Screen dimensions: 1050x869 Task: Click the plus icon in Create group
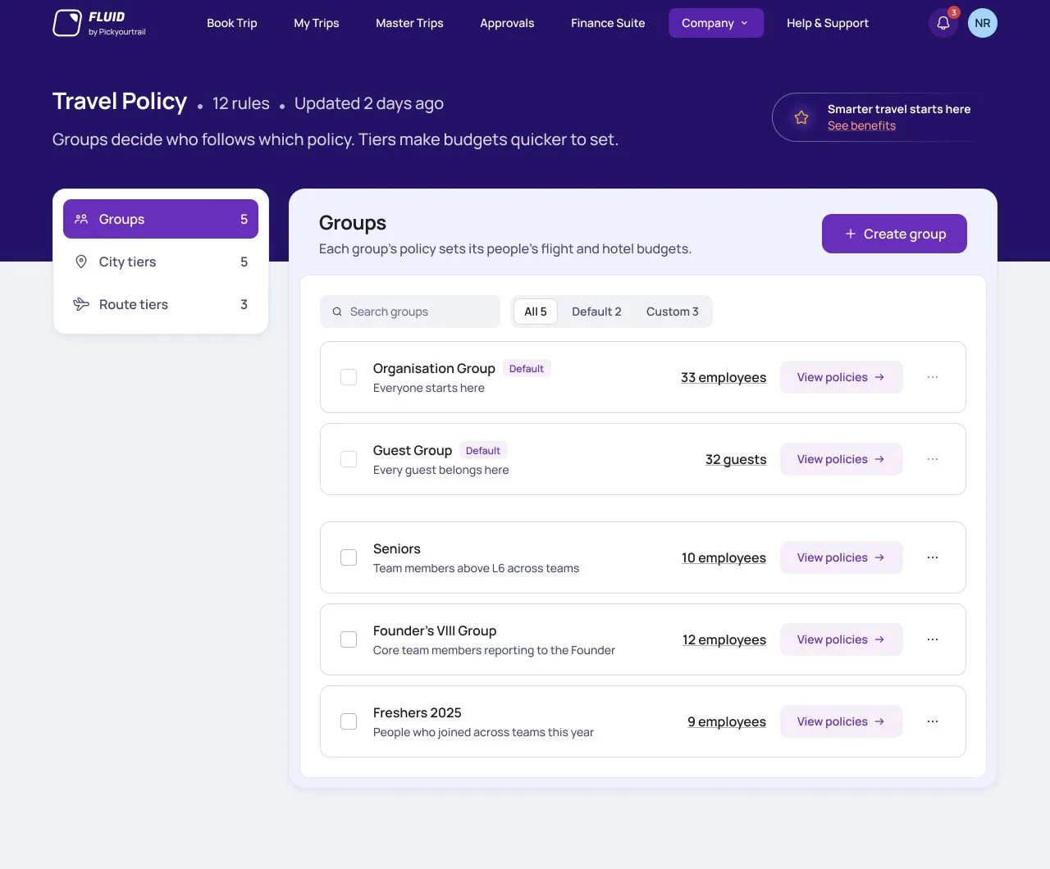point(851,234)
